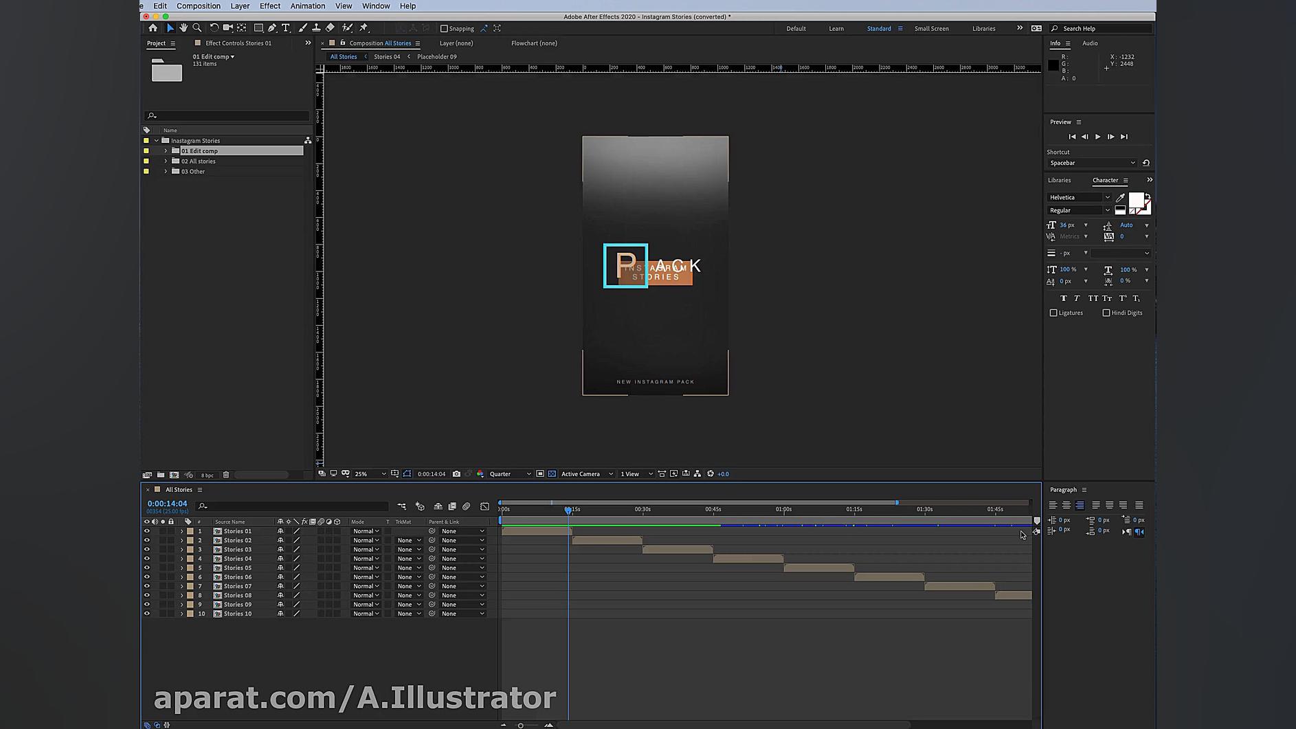Enable the Snapping checkbox
The width and height of the screenshot is (1296, 729).
pyautogui.click(x=444, y=29)
